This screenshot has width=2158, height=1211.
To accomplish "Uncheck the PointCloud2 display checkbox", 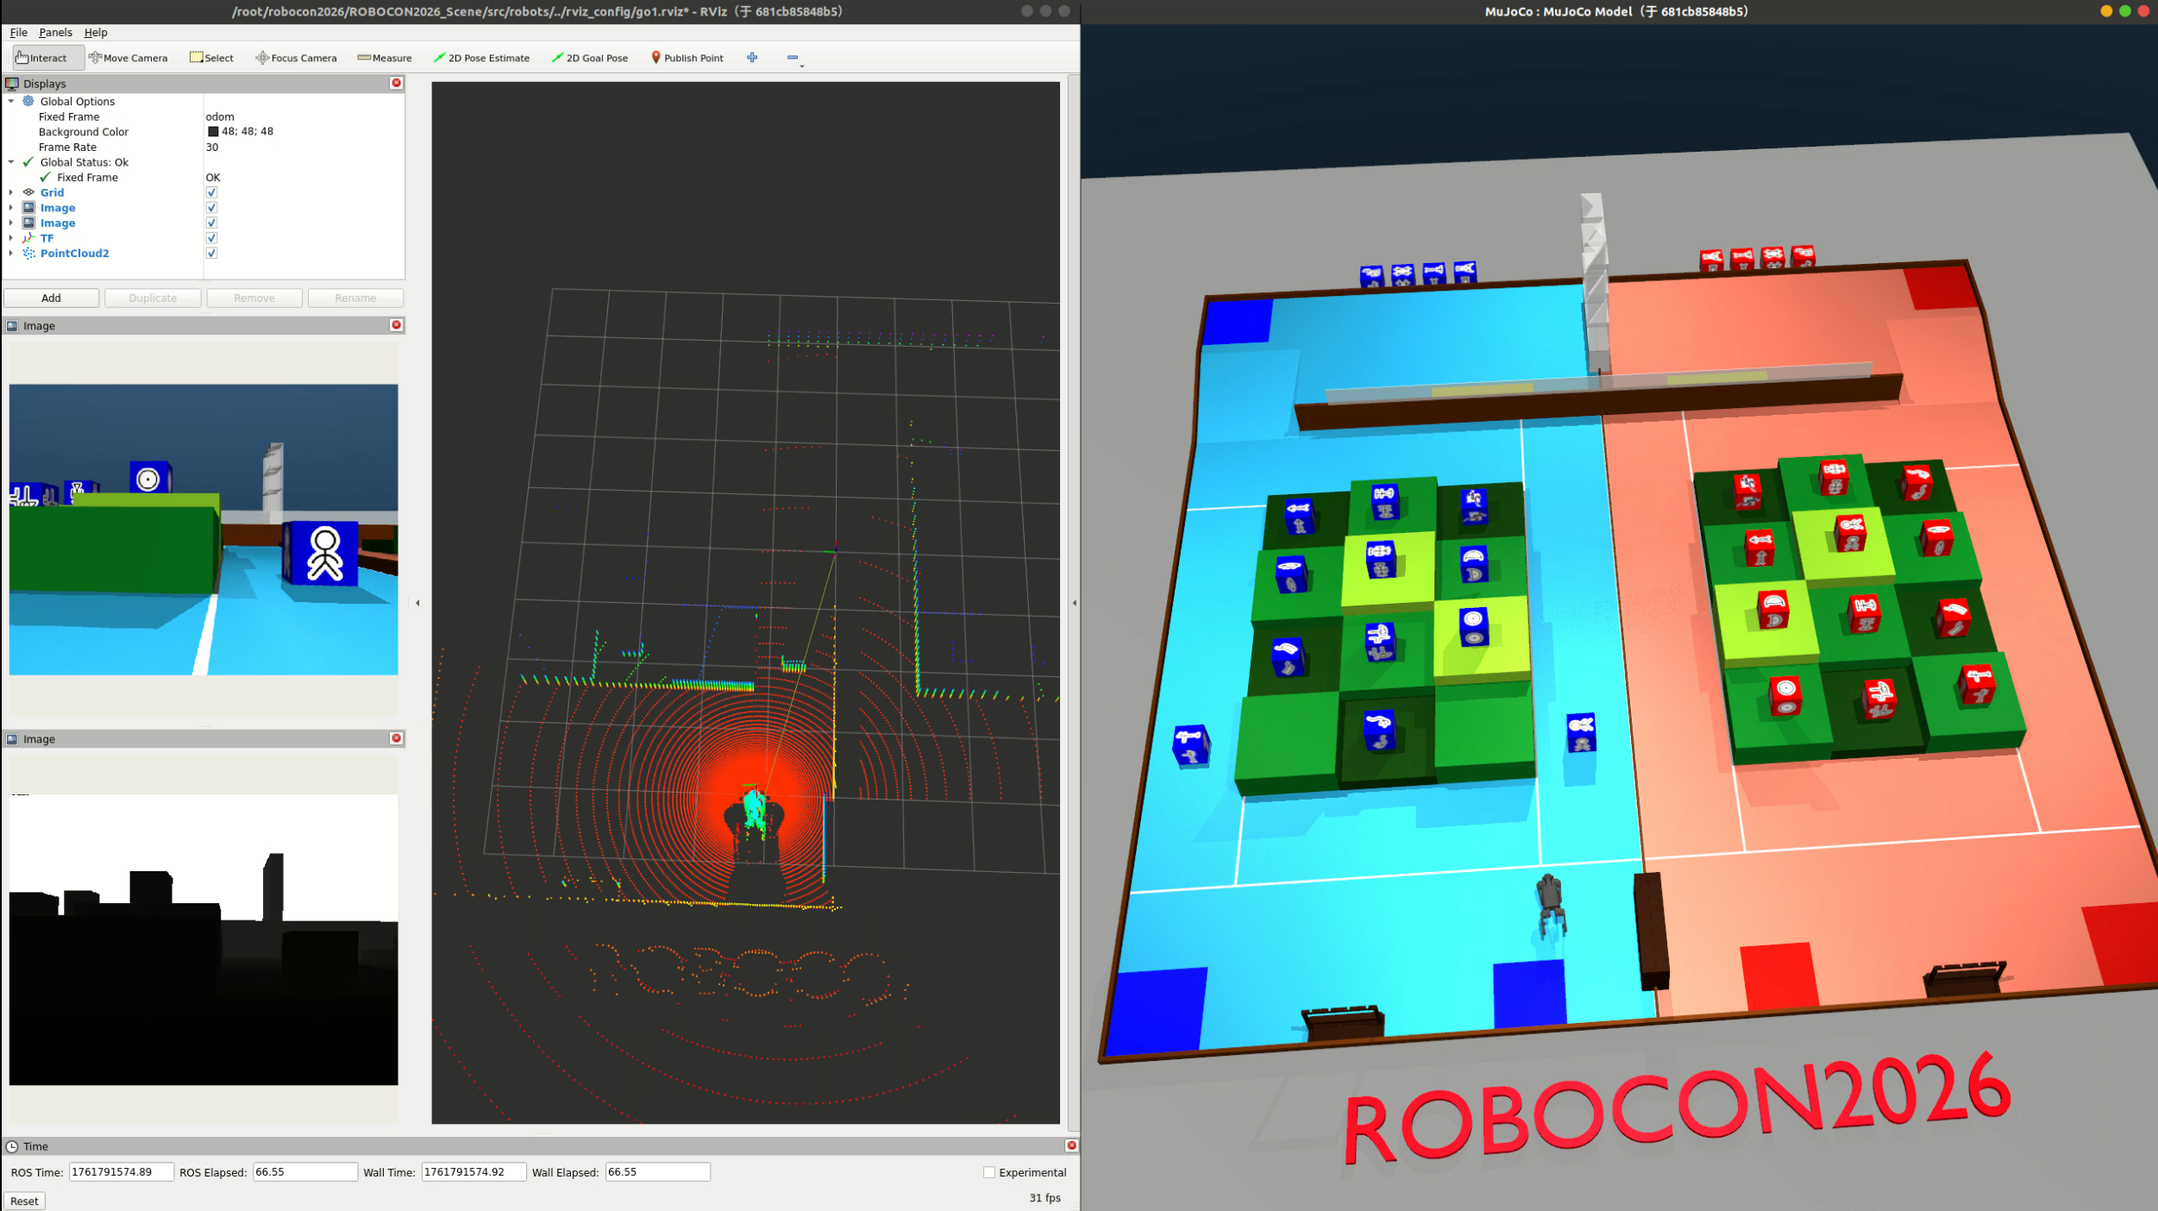I will pos(211,254).
